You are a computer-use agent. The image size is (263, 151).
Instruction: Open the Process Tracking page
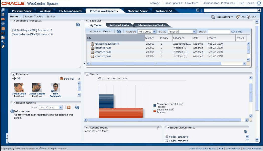34,17
